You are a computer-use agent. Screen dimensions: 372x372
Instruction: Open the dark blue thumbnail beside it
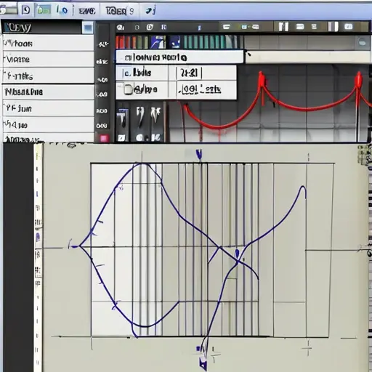tap(175, 42)
